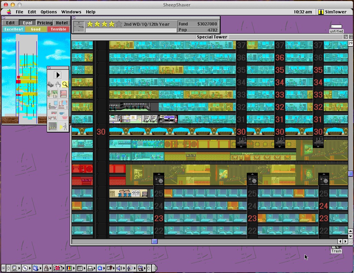Click the zoom box of Special Tower window
This screenshot has height=273, width=354.
(x=346, y=37)
